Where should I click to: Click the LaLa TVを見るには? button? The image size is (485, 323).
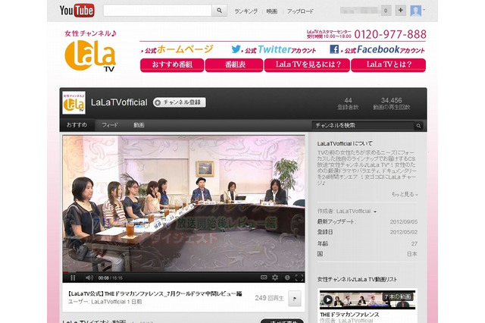click(x=307, y=65)
